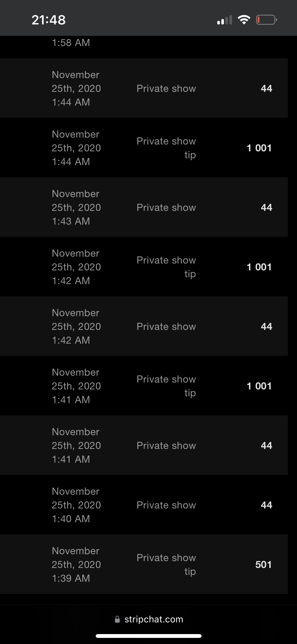Open the stripchat.com address bar
Screen dimensions: 297x644
(154, 619)
